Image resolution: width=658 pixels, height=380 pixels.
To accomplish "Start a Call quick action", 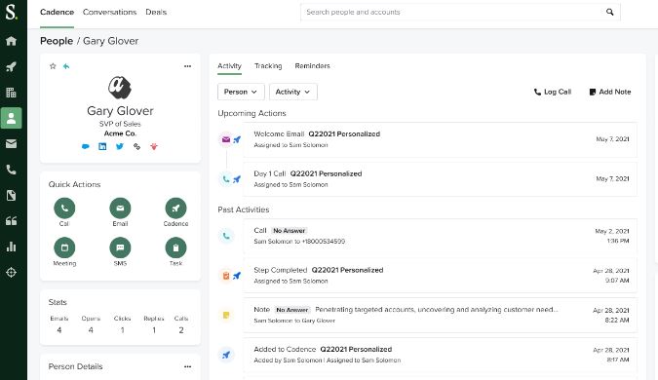I will pos(64,209).
